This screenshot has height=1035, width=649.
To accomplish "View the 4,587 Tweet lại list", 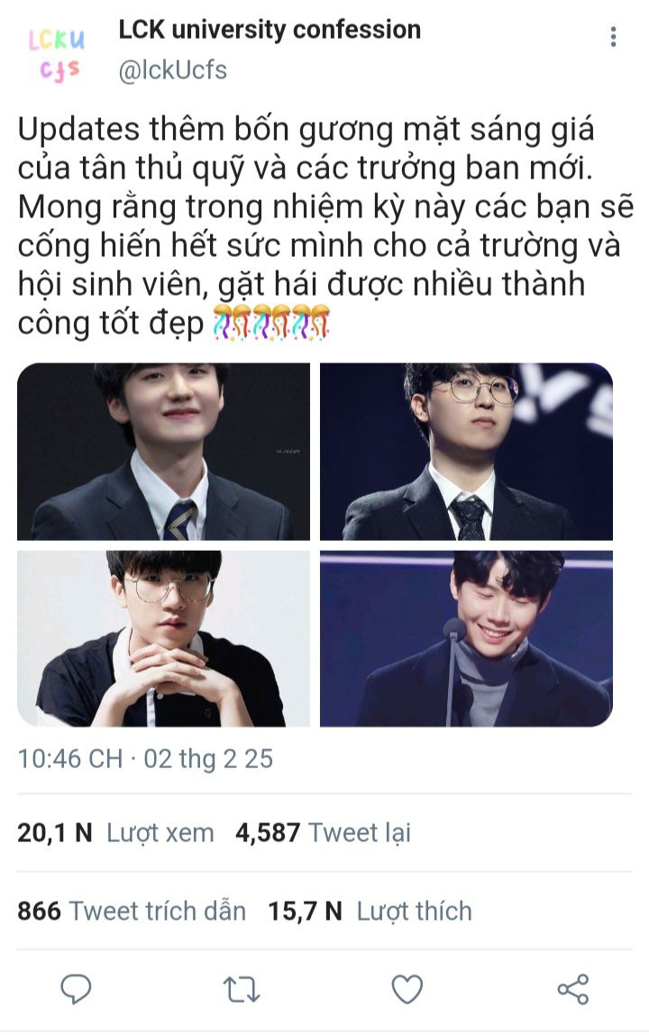I will tap(323, 832).
